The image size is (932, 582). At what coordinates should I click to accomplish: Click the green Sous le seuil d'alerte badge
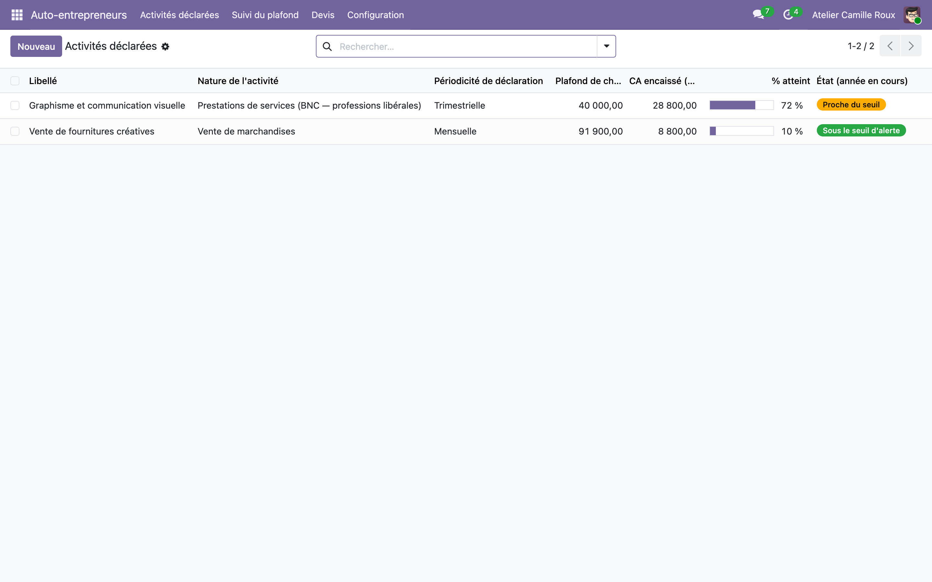861,131
